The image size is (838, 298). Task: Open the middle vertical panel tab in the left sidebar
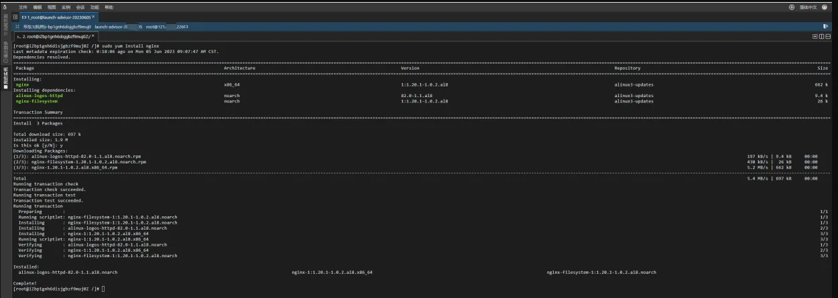tap(6, 52)
